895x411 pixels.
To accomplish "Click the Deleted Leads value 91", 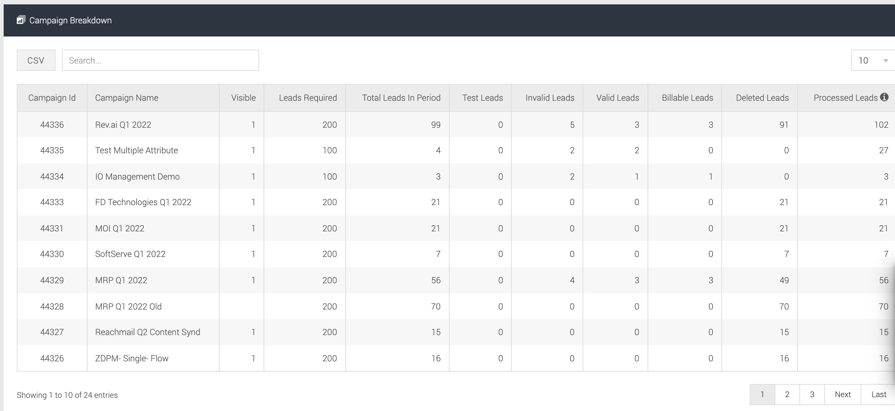I will point(784,125).
